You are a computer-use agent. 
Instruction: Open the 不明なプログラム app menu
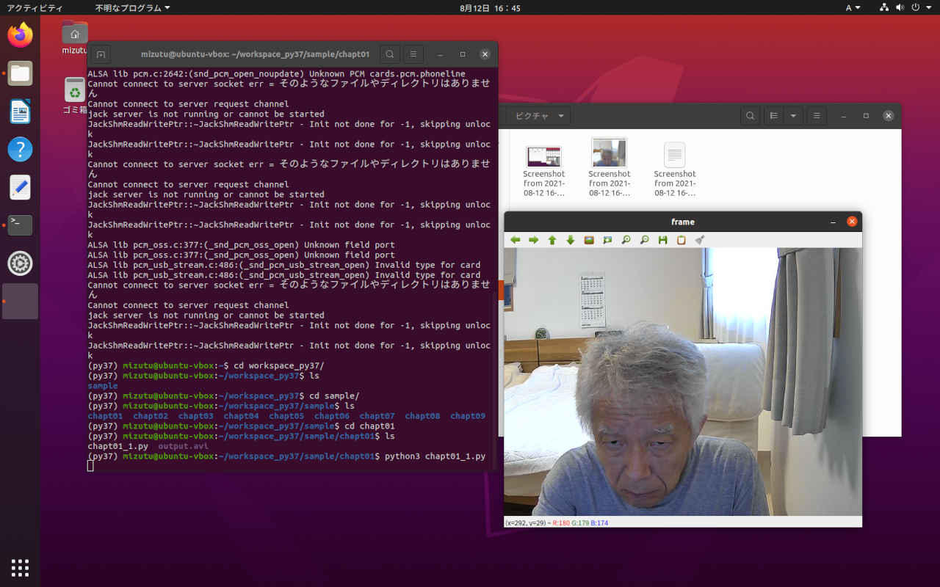132,7
